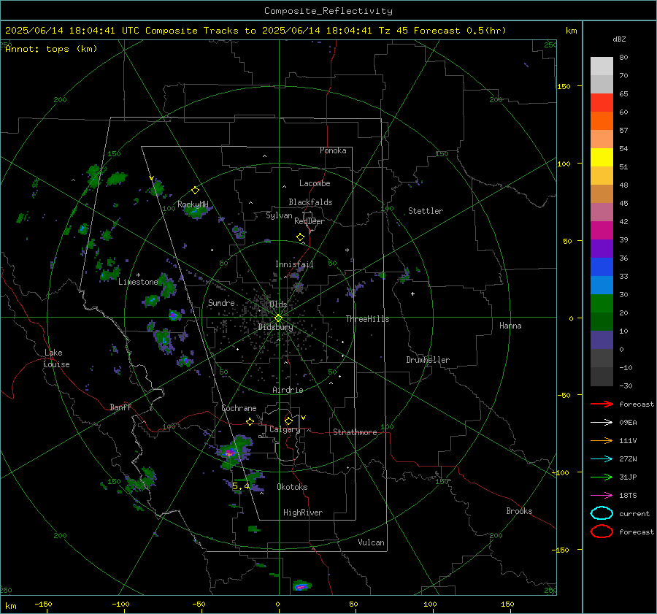
Task: Click the Hanna city label
Action: click(510, 326)
